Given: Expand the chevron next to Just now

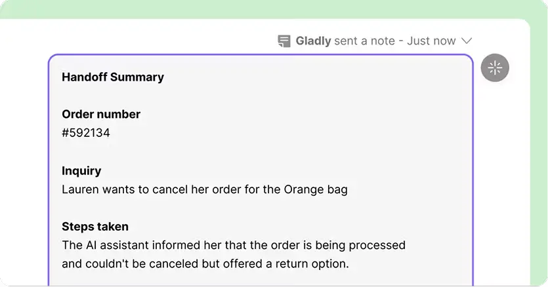Looking at the screenshot, I should pos(467,41).
